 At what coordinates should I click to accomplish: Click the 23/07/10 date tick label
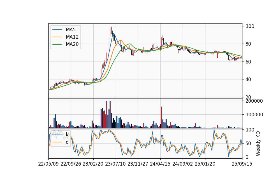click(115, 164)
